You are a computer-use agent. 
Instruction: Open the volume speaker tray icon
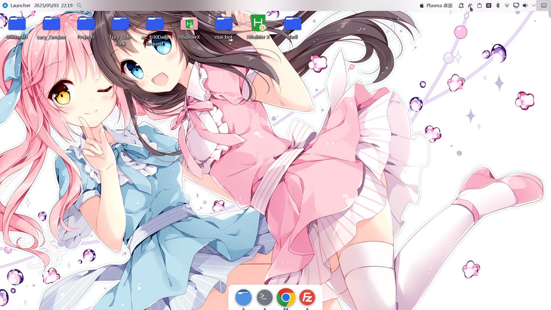525,5
